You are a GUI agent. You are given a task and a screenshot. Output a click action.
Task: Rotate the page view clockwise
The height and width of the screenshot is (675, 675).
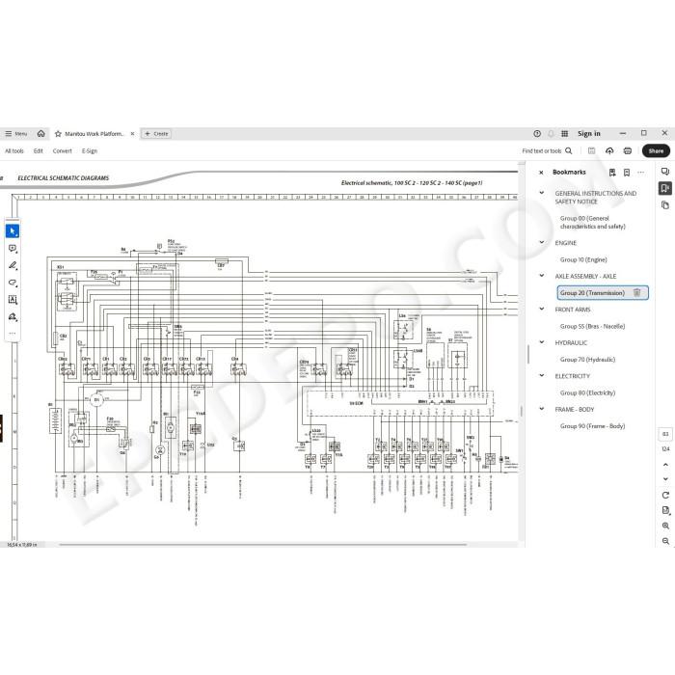point(665,495)
